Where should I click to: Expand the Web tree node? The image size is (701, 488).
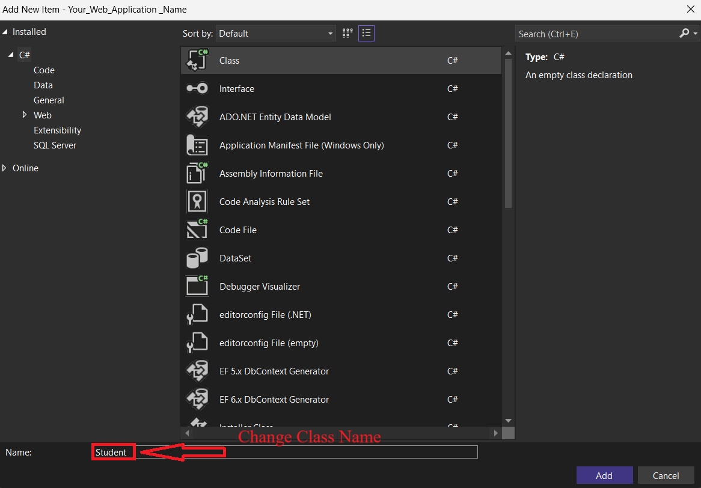point(25,115)
